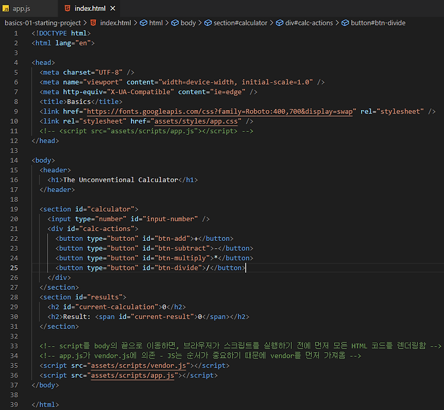Click the opening <header> tag

(55, 170)
